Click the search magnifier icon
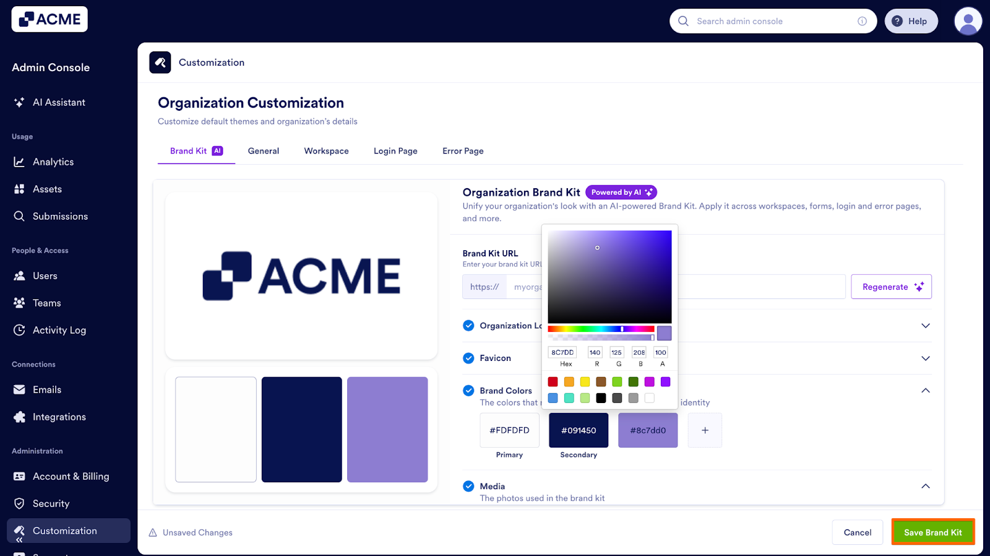990x556 pixels. pos(683,21)
